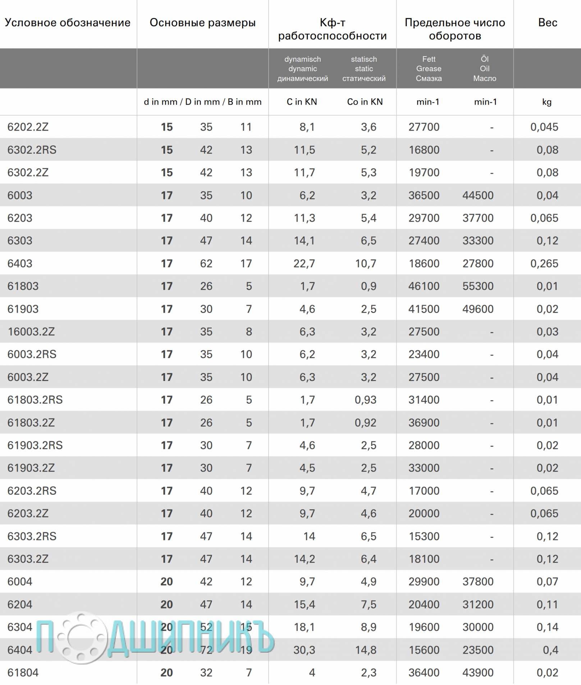The width and height of the screenshot is (581, 685).
Task: Select the designation 16003.2Z
Action: click(31, 332)
